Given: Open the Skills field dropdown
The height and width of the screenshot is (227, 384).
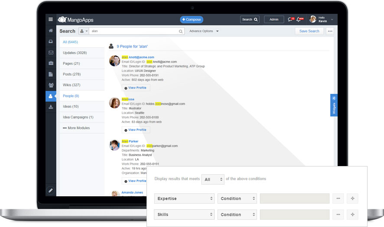Looking at the screenshot, I should (x=184, y=214).
